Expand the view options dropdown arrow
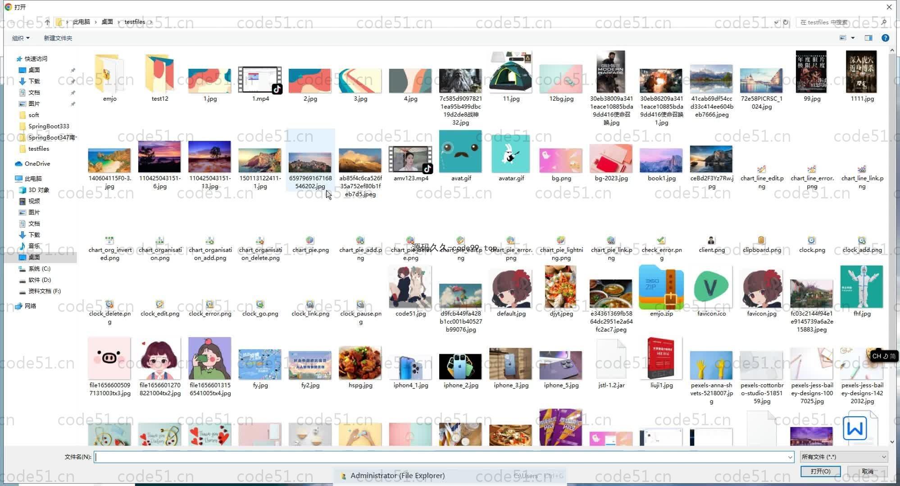 coord(853,38)
